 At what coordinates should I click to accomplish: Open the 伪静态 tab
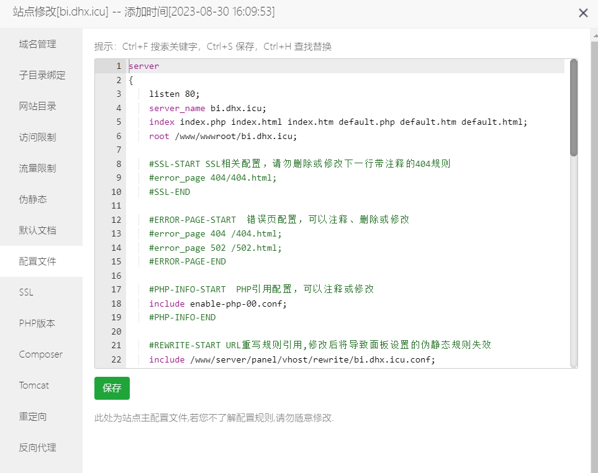pos(41,199)
